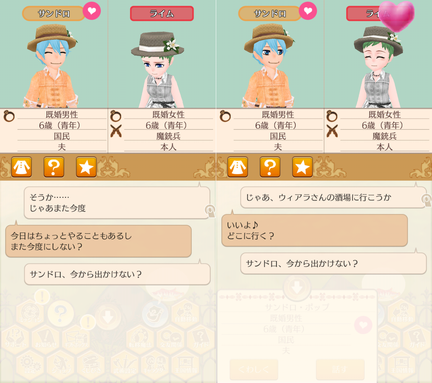Click the star favorite icon in left toolbar

(86, 167)
